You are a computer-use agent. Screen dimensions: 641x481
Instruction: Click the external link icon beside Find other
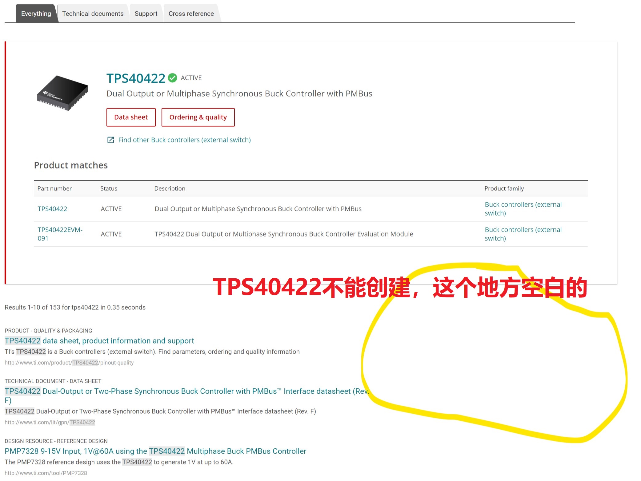tap(110, 140)
